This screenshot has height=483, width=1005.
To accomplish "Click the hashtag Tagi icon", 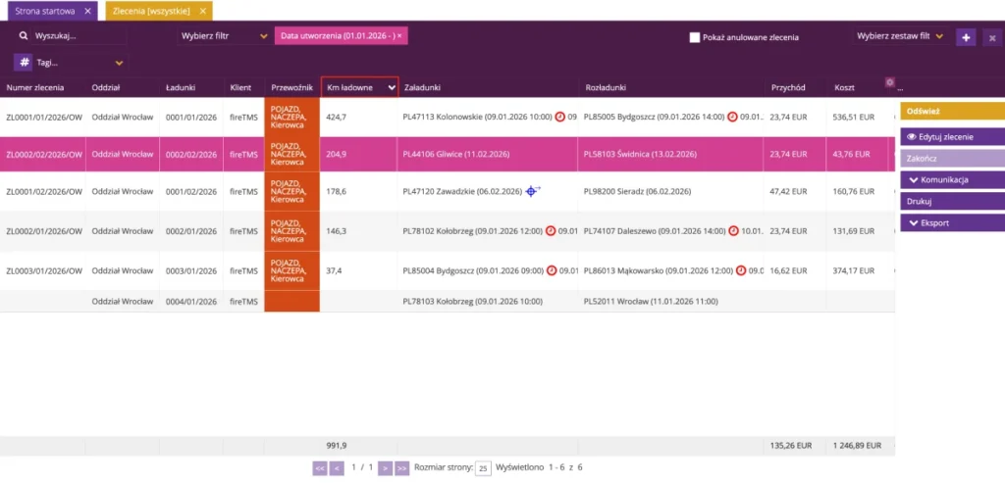I will tap(25, 63).
